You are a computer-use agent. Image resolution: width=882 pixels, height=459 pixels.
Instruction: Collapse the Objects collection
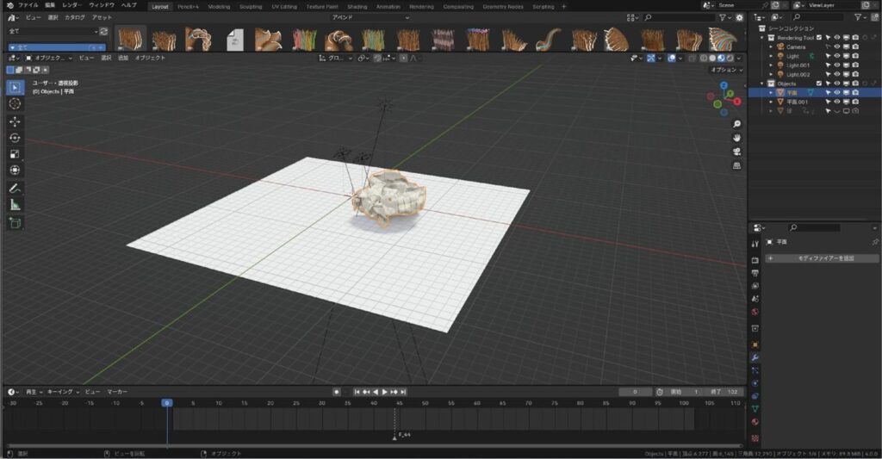(x=762, y=84)
